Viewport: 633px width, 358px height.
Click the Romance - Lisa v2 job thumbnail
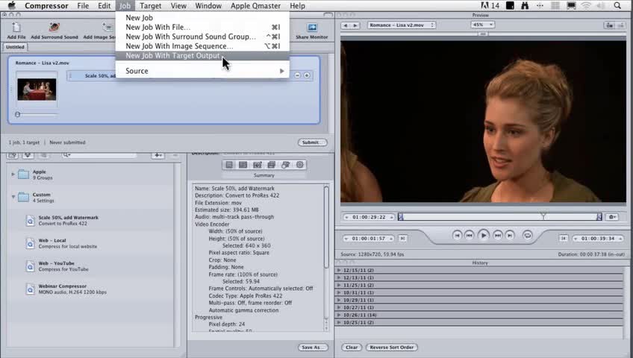click(x=37, y=89)
